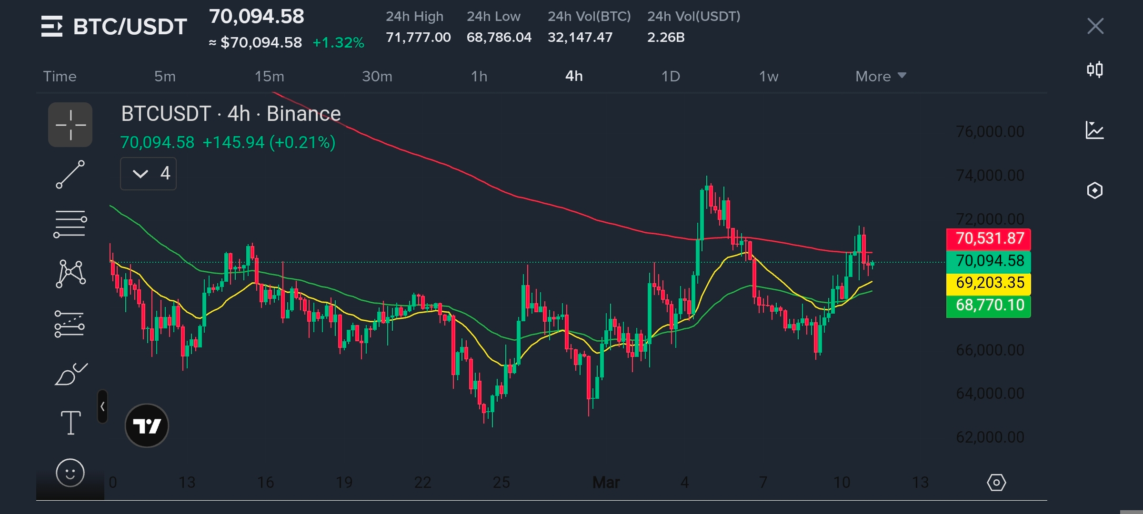The height and width of the screenshot is (514, 1143).
Task: Switch to the 1D timeframe tab
Action: pos(671,76)
